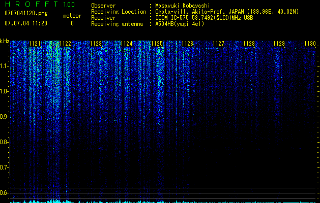Click the 1121 time marker
Screen dimensions: 320x203
(35, 44)
